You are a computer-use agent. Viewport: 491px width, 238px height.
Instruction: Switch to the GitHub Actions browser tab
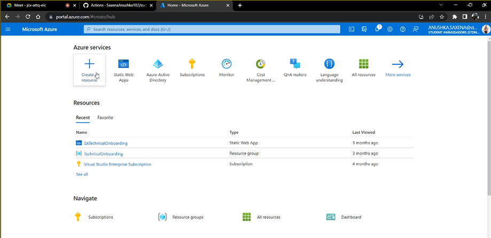tap(118, 5)
